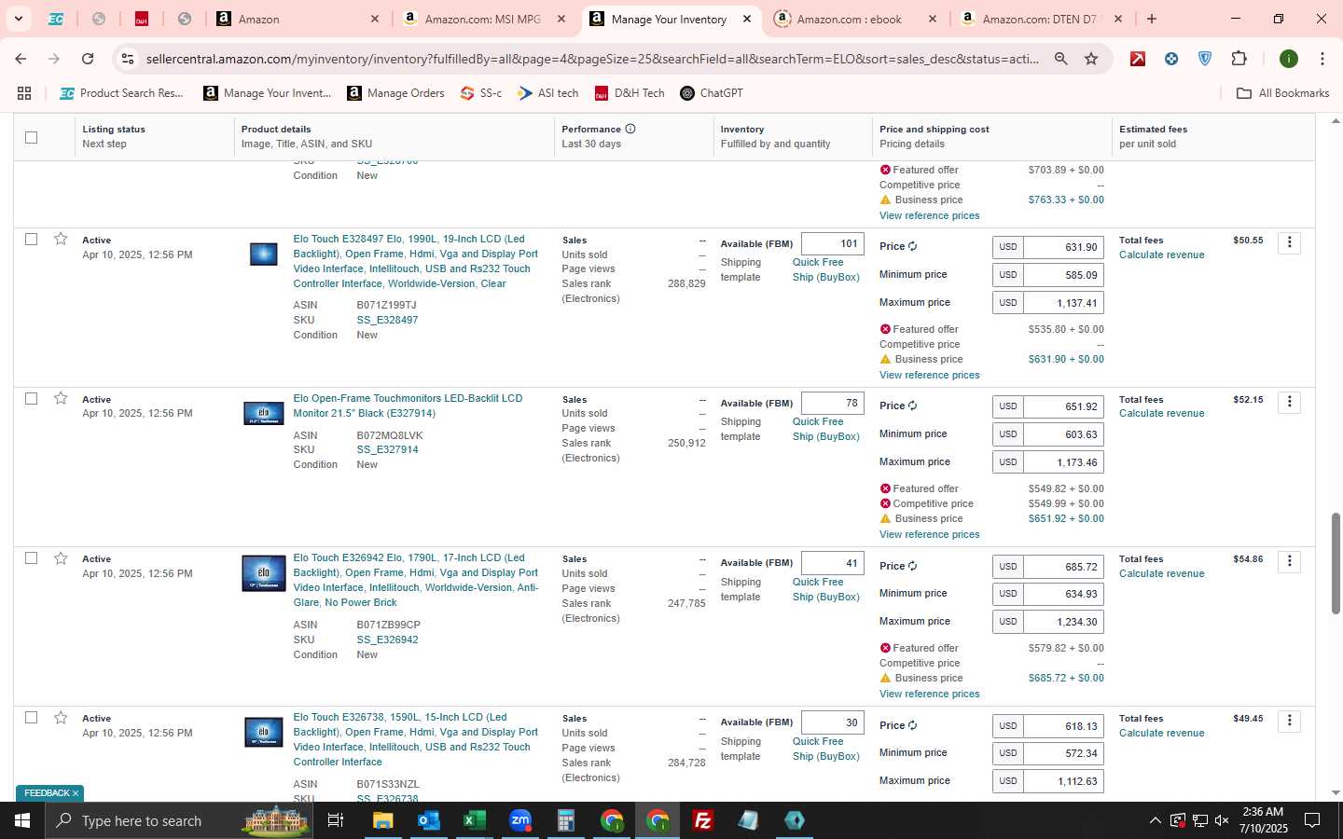Open the Adobe Acrobat extension icon
Viewport: 1343px width, 839px height.
1138,59
